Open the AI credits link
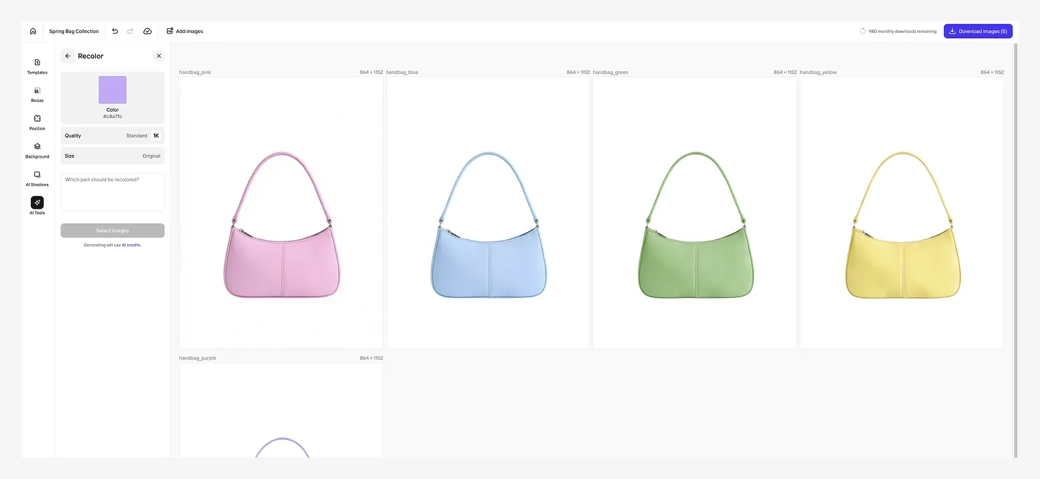Image resolution: width=1040 pixels, height=479 pixels. pyautogui.click(x=132, y=245)
